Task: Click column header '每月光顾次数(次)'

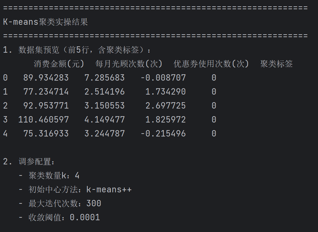Action: (x=129, y=64)
